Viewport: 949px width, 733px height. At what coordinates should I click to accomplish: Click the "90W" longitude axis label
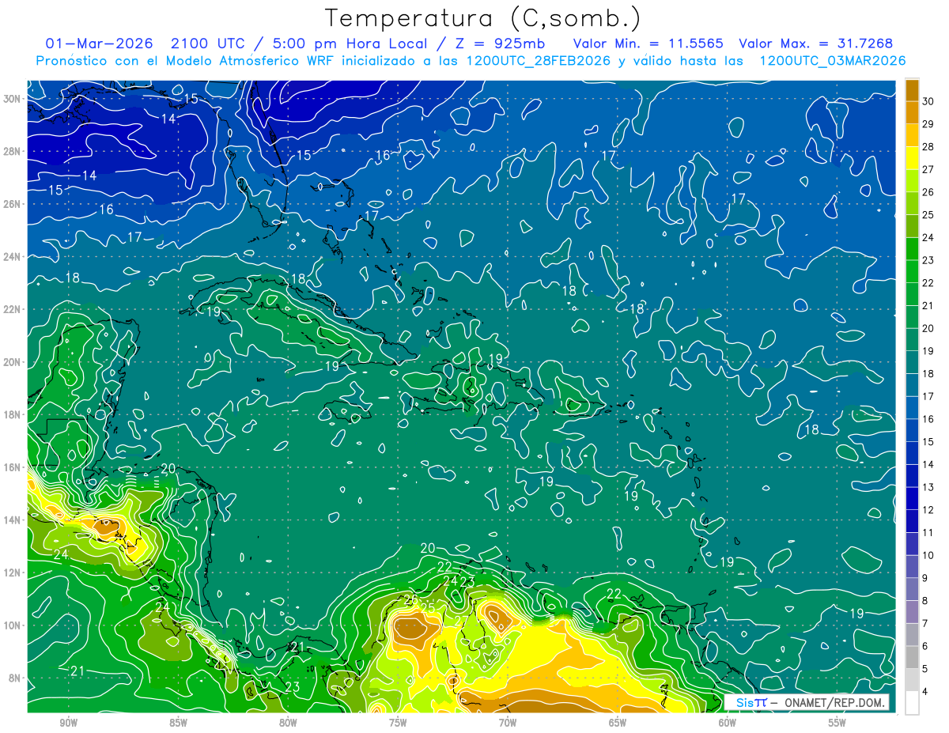[68, 724]
